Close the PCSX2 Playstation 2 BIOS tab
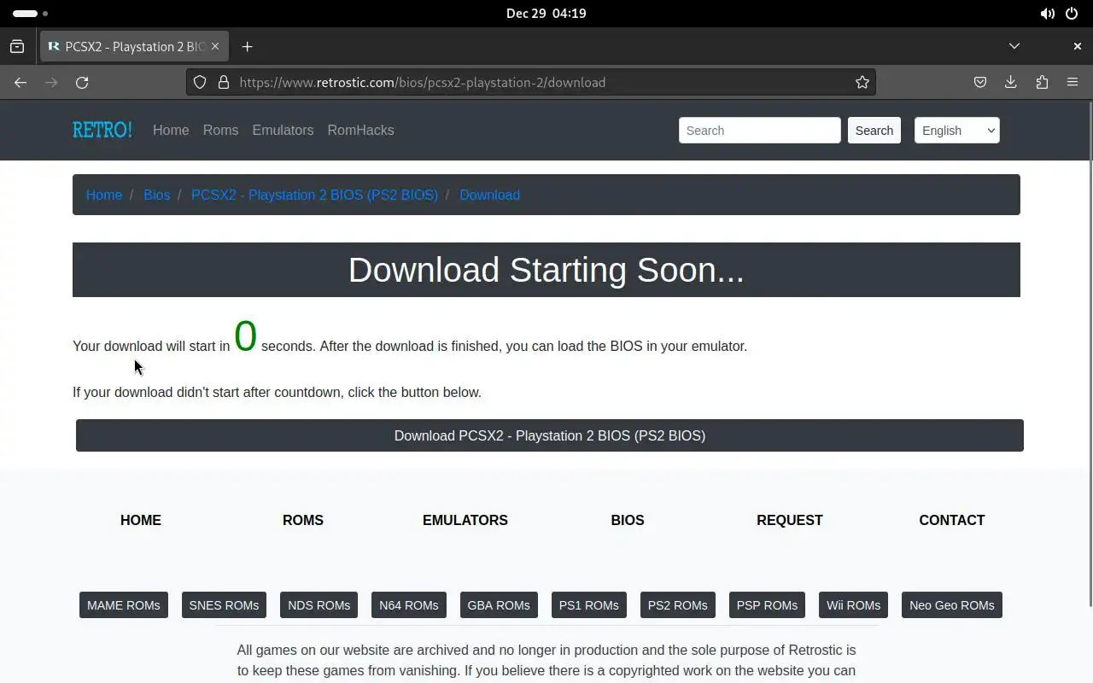This screenshot has height=683, width=1093. 215,46
